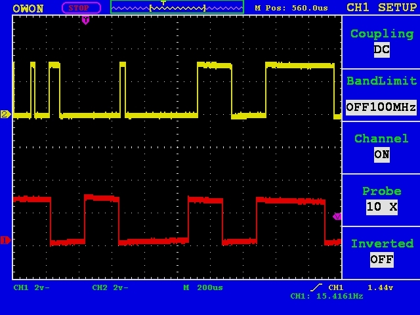Click the magenta trigger level marker
Viewport: 420px width, 315px height.
[x=337, y=217]
